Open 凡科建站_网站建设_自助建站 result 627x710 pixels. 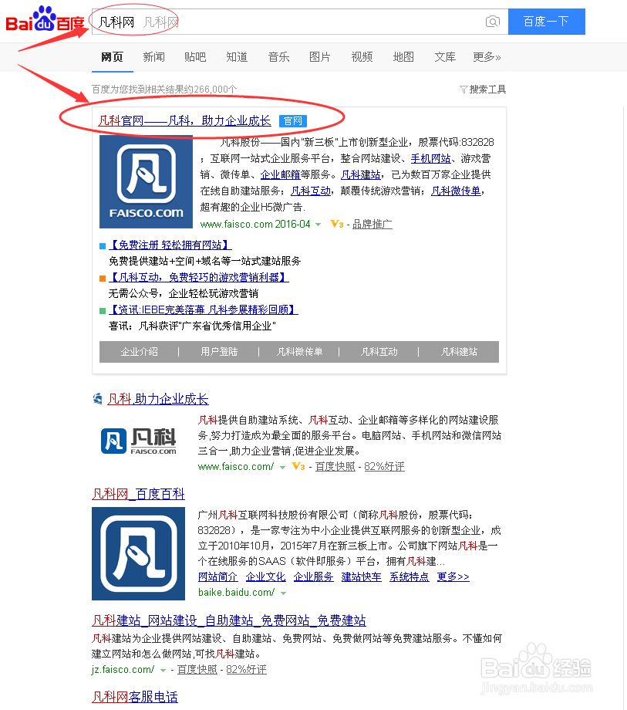click(229, 620)
